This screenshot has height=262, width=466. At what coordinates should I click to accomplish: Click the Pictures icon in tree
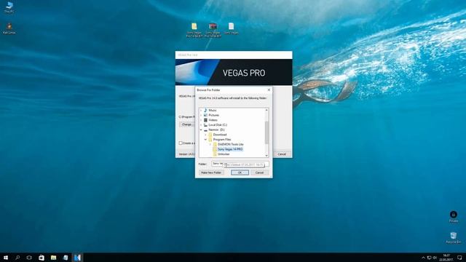pyautogui.click(x=205, y=115)
